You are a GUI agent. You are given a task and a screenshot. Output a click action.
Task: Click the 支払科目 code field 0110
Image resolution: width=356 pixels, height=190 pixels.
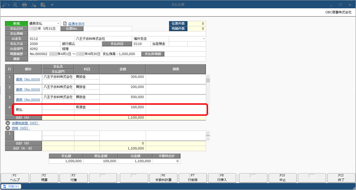[141, 44]
